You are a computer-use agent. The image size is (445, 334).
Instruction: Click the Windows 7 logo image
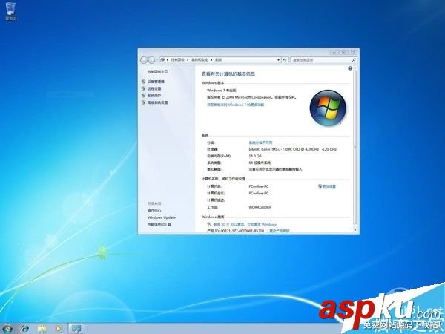point(328,108)
